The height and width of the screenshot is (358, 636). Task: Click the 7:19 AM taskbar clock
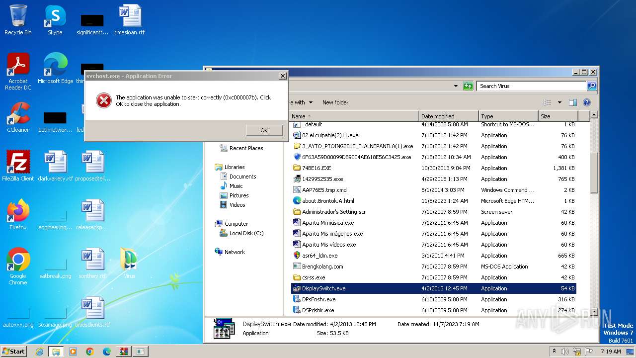[x=611, y=351]
